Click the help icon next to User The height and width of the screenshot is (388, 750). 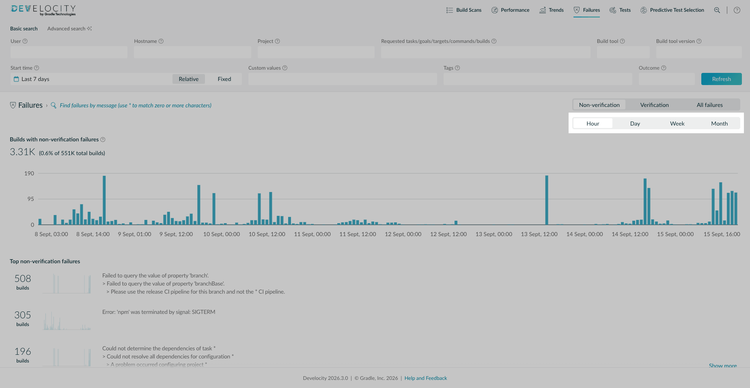click(25, 41)
